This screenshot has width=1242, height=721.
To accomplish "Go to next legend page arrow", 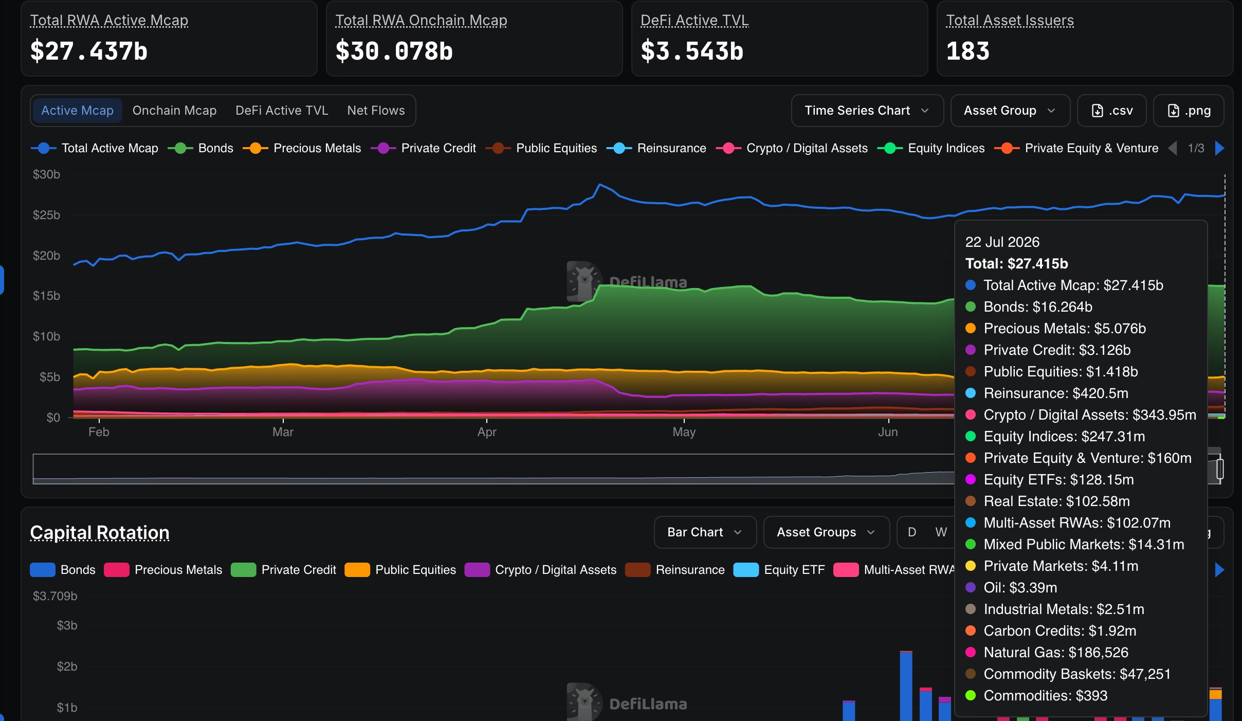I will tap(1219, 148).
